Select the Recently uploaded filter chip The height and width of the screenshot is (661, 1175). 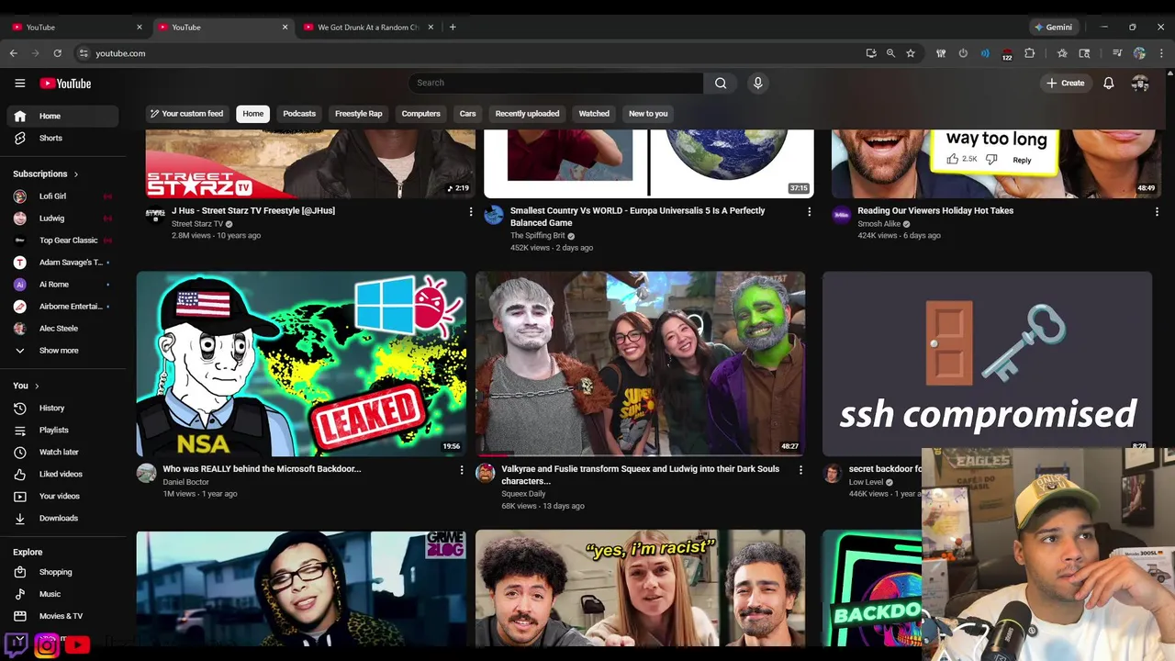point(527,114)
